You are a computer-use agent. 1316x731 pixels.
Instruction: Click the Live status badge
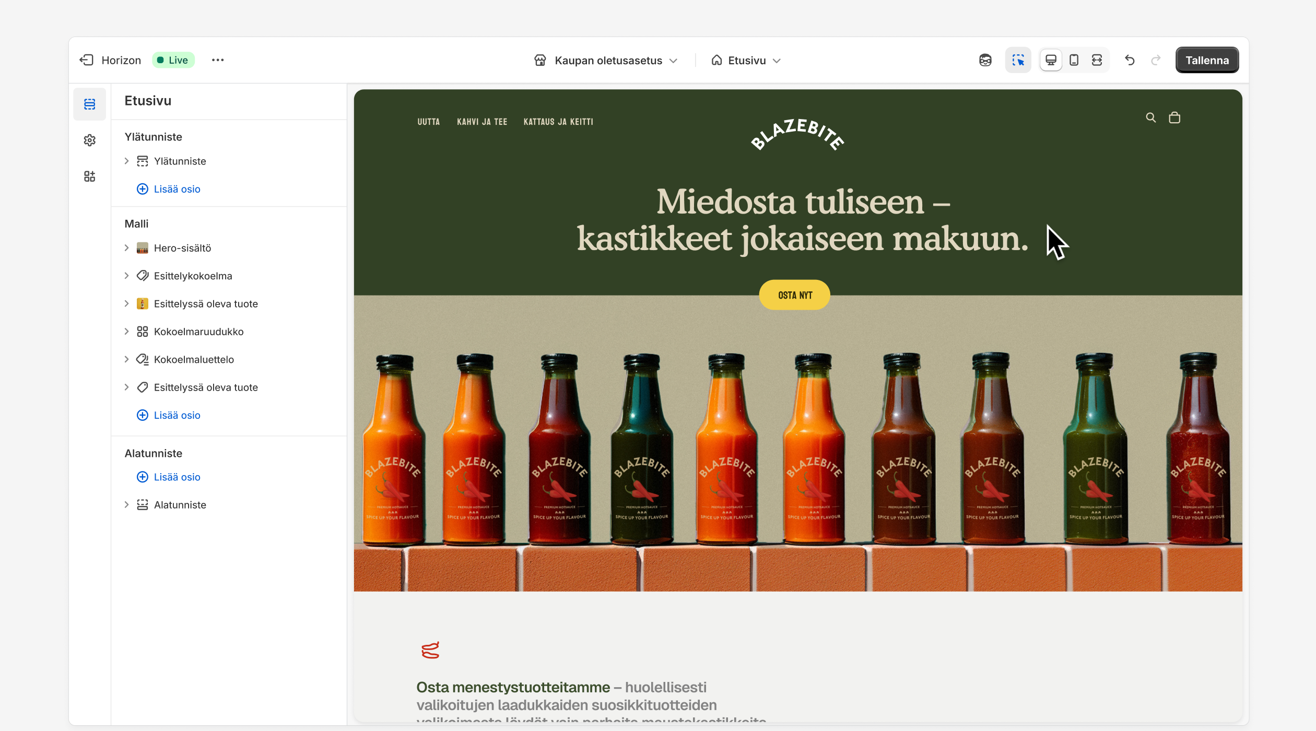pyautogui.click(x=173, y=60)
